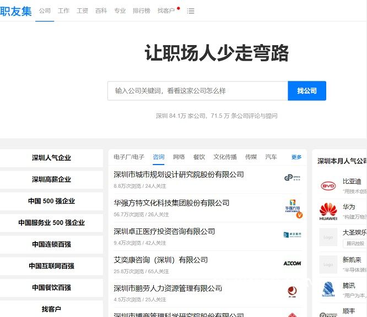The width and height of the screenshot is (367, 317).
Task: Click the text 25.8万次浏览 / 65人关注
Action: click(141, 271)
